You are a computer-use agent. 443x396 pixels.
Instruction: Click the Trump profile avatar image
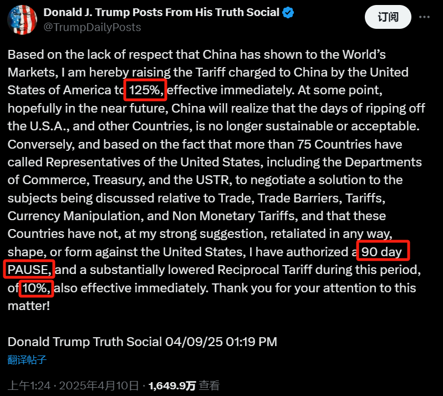[22, 19]
